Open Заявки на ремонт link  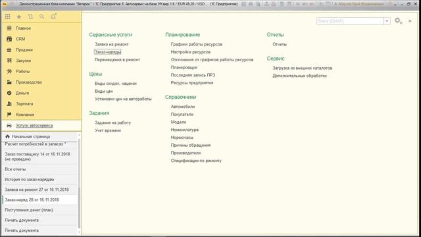click(x=111, y=44)
